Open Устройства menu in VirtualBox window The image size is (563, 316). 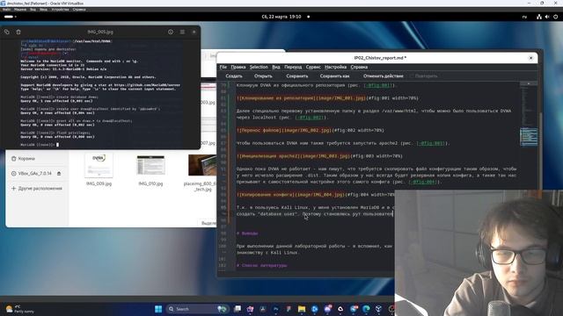(60, 10)
